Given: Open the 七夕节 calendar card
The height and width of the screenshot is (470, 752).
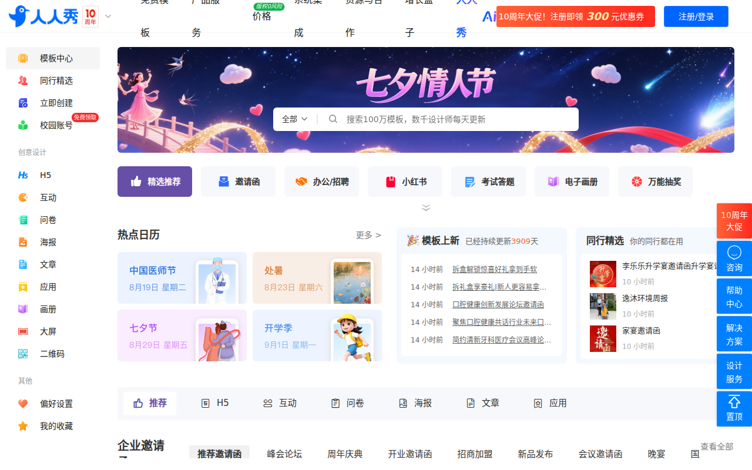Looking at the screenshot, I should click(x=182, y=335).
